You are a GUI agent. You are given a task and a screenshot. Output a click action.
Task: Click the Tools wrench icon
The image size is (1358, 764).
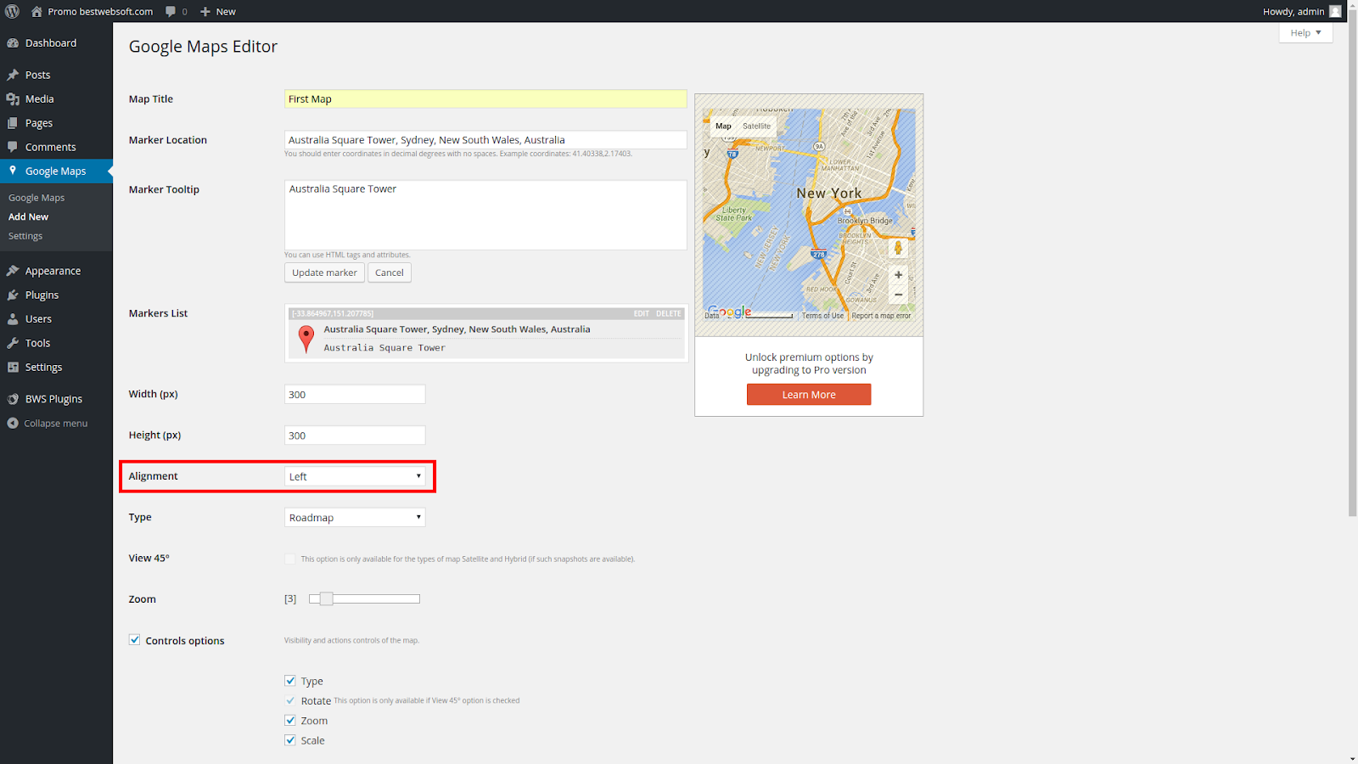click(x=13, y=343)
